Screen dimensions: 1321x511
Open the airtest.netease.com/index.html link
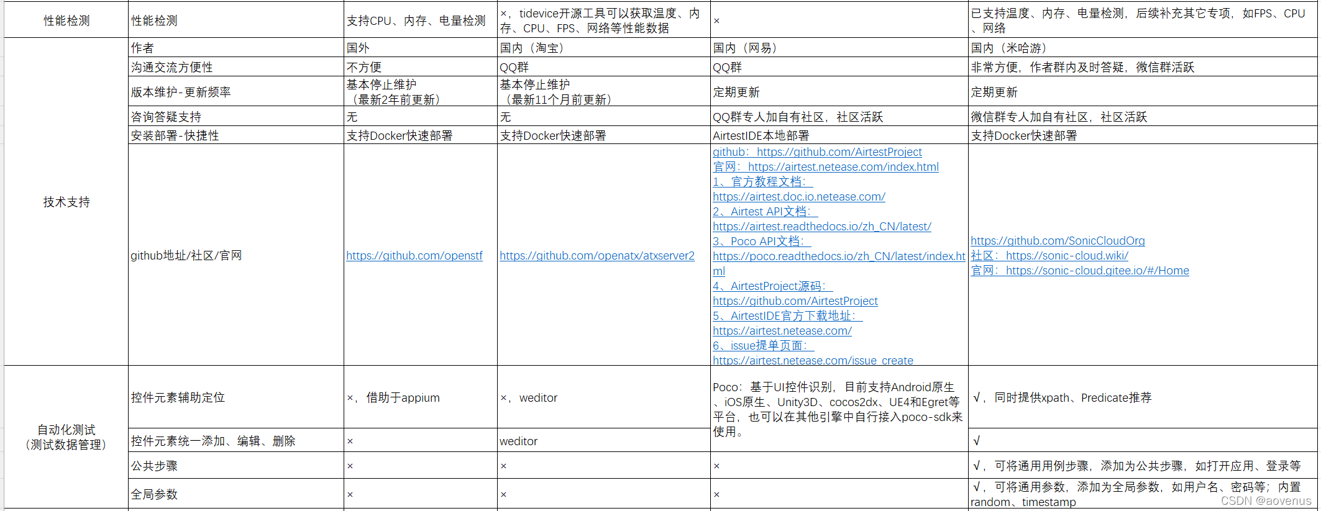826,167
